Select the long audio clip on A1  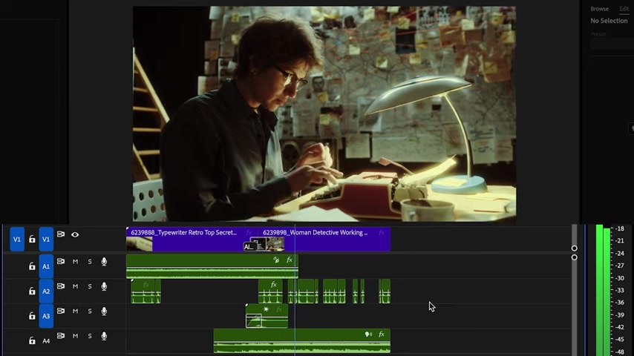(x=212, y=266)
